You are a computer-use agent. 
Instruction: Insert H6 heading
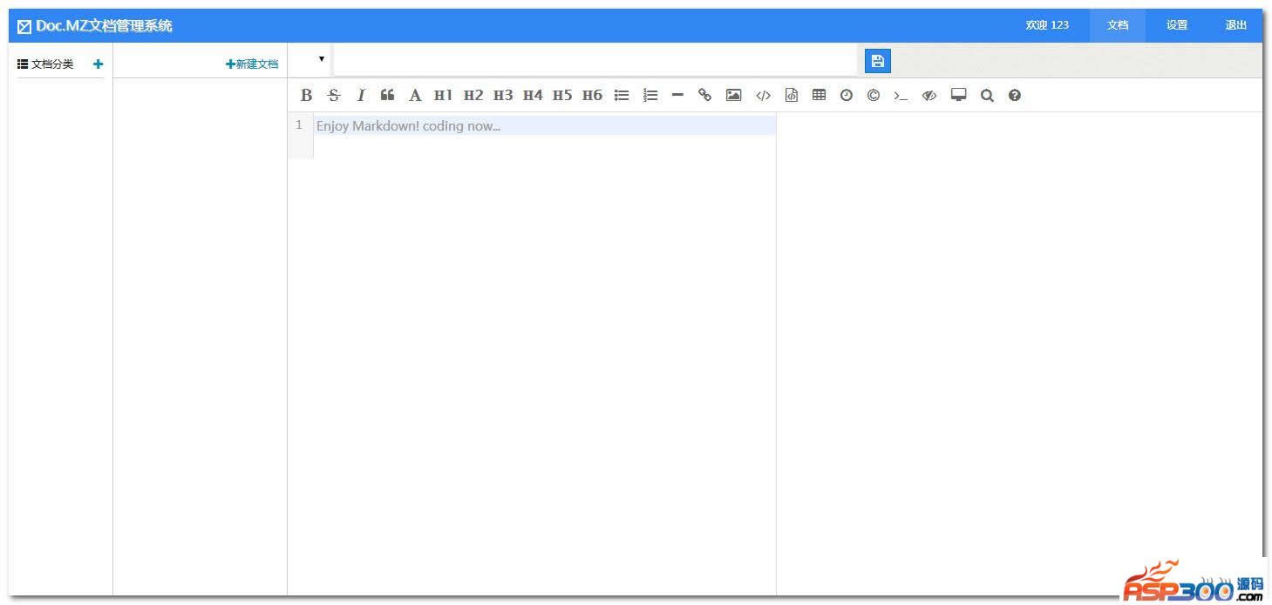(592, 96)
